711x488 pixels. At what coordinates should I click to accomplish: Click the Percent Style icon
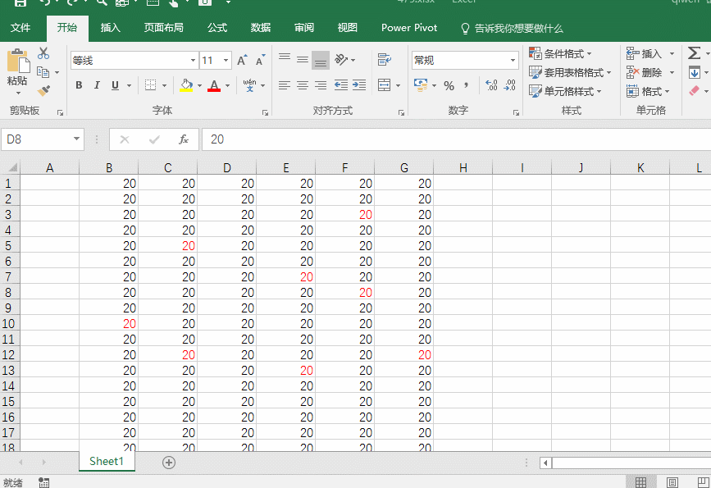(449, 85)
